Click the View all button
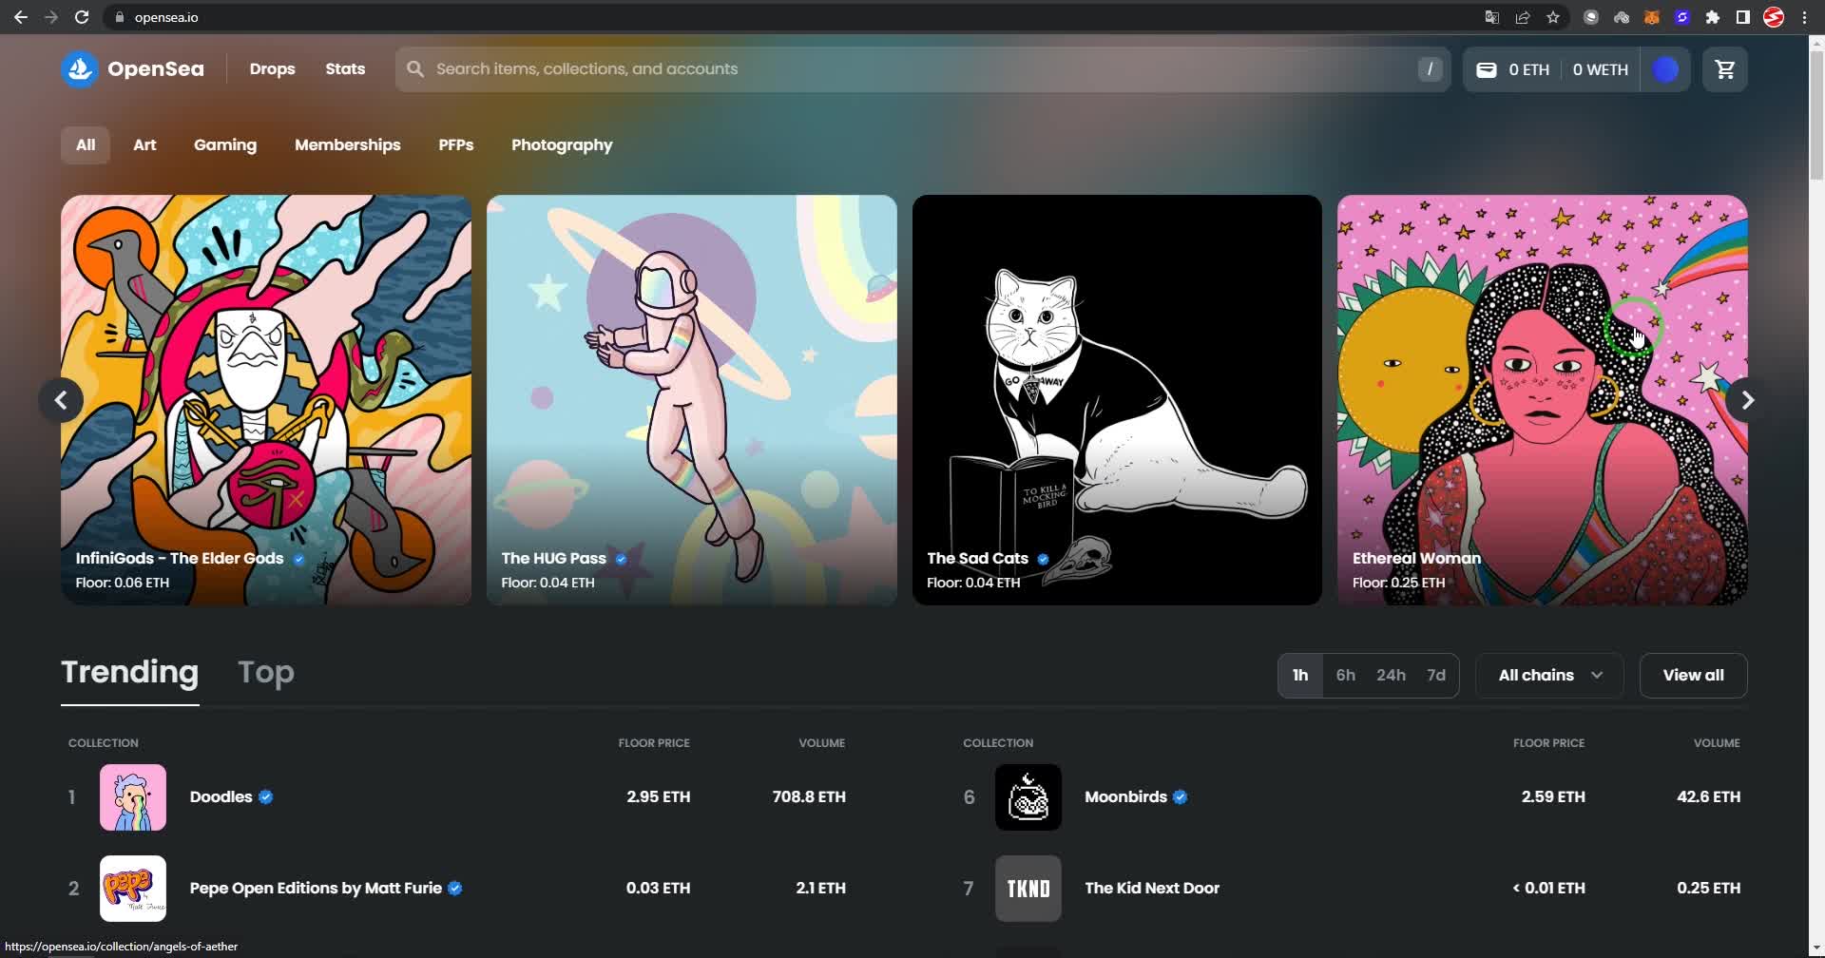 pyautogui.click(x=1693, y=675)
